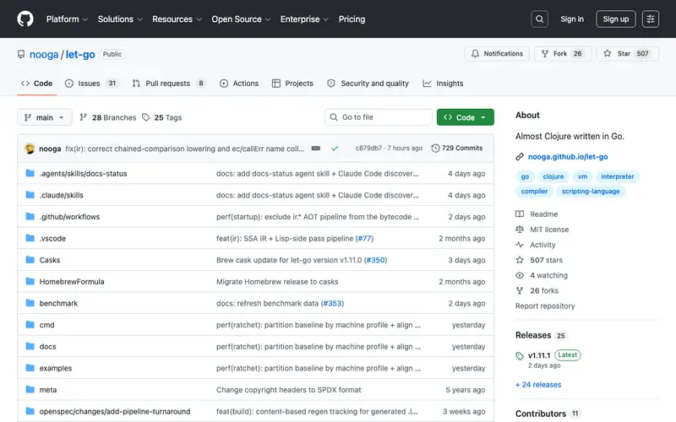676x422 pixels.
Task: Open the .claude/skills folder
Action: click(x=61, y=195)
